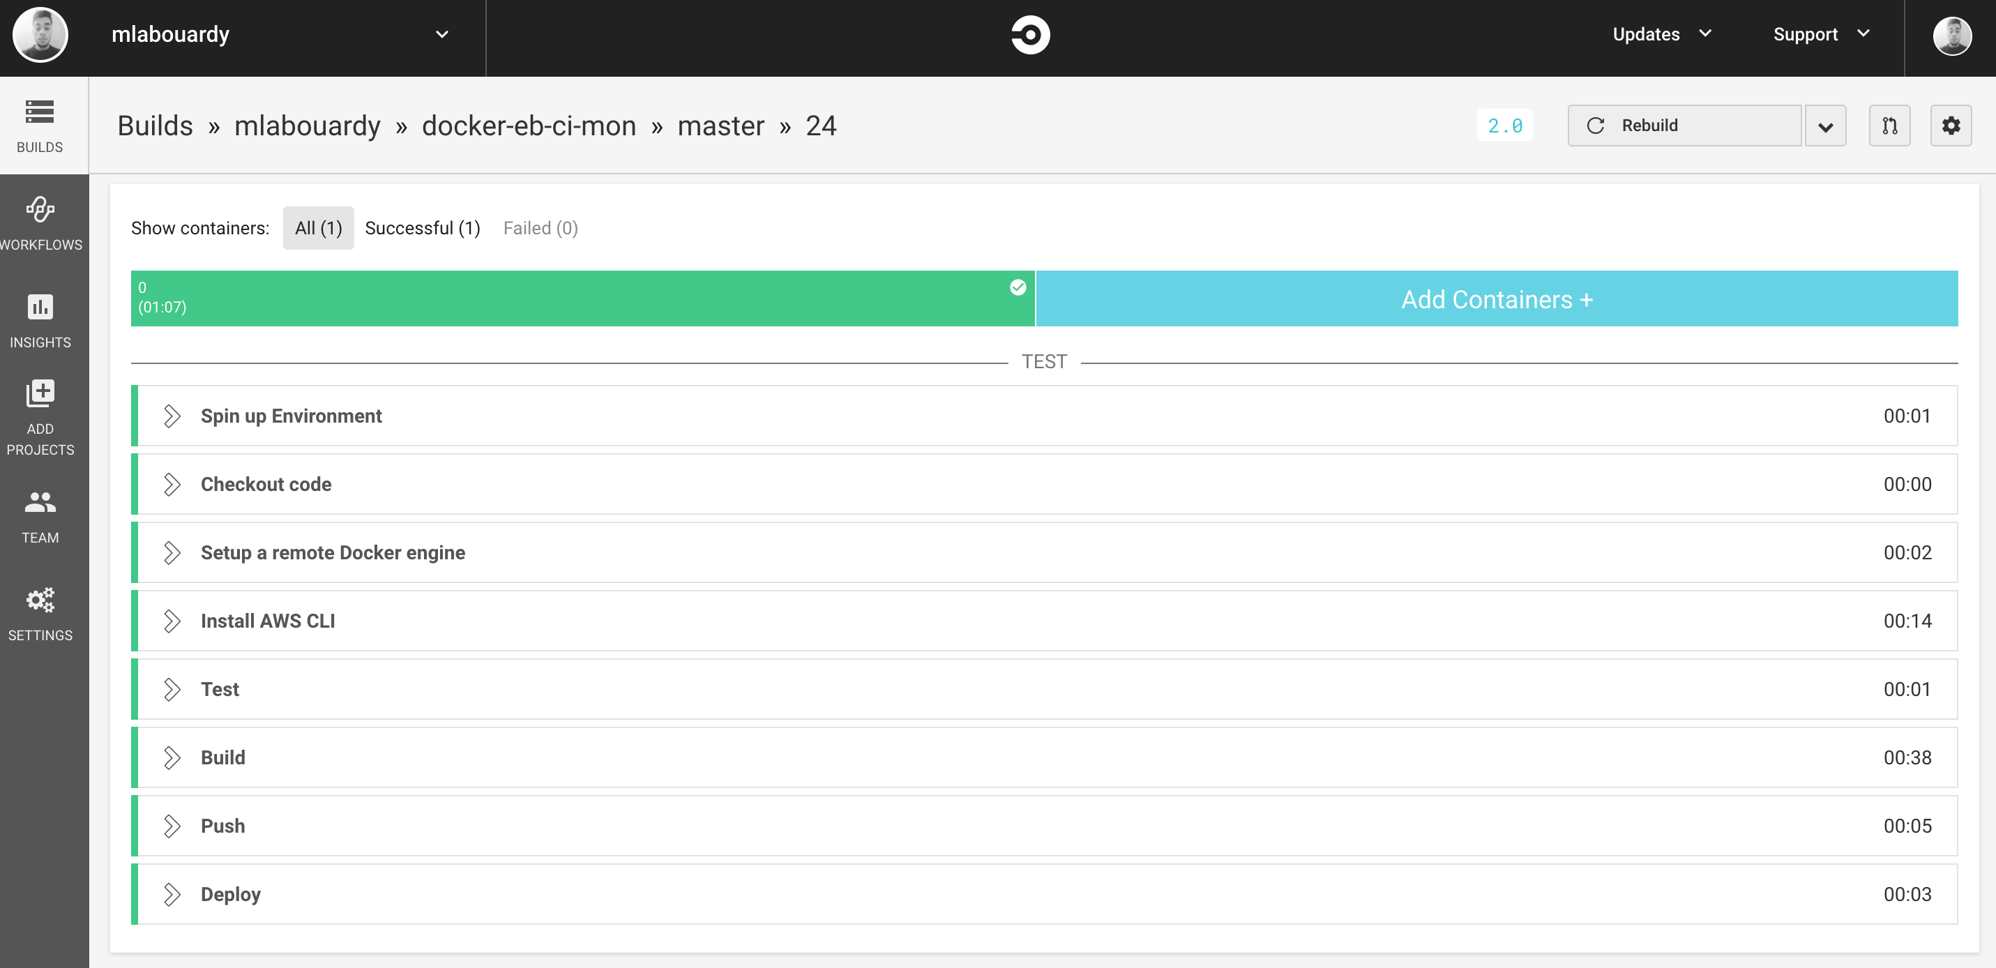This screenshot has width=1996, height=968.
Task: Click the 2.0 version badge
Action: click(x=1505, y=126)
